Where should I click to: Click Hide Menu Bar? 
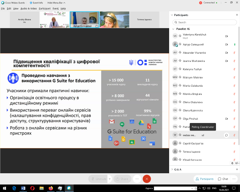click(56, 3)
